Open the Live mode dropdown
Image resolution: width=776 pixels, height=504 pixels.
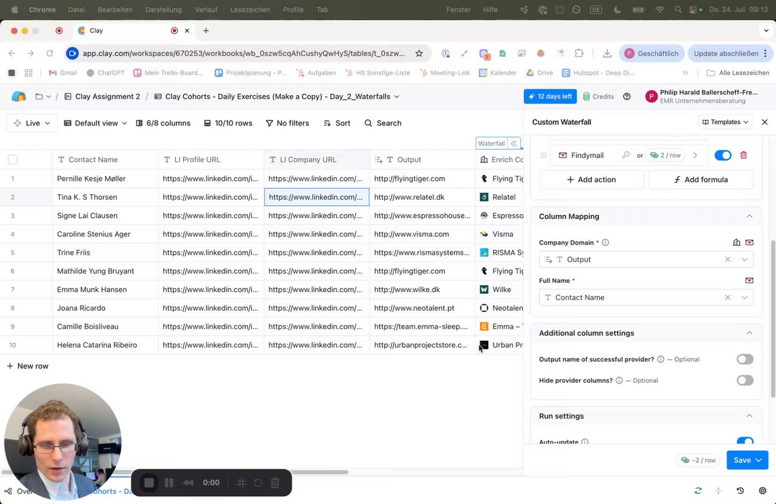pyautogui.click(x=32, y=123)
